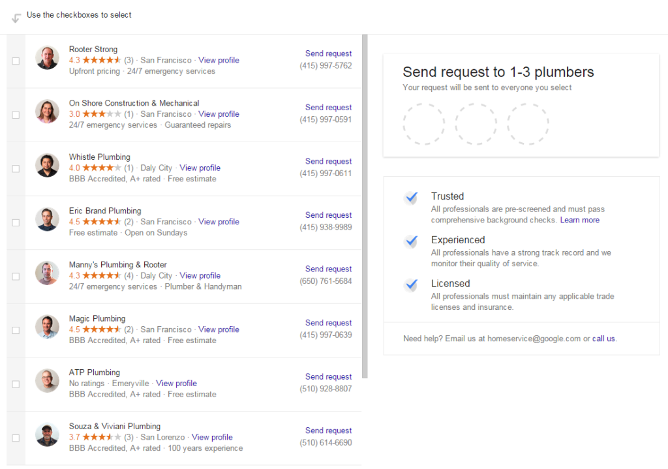Send request to Whistle Plumbing
668x469 pixels.
tap(328, 161)
